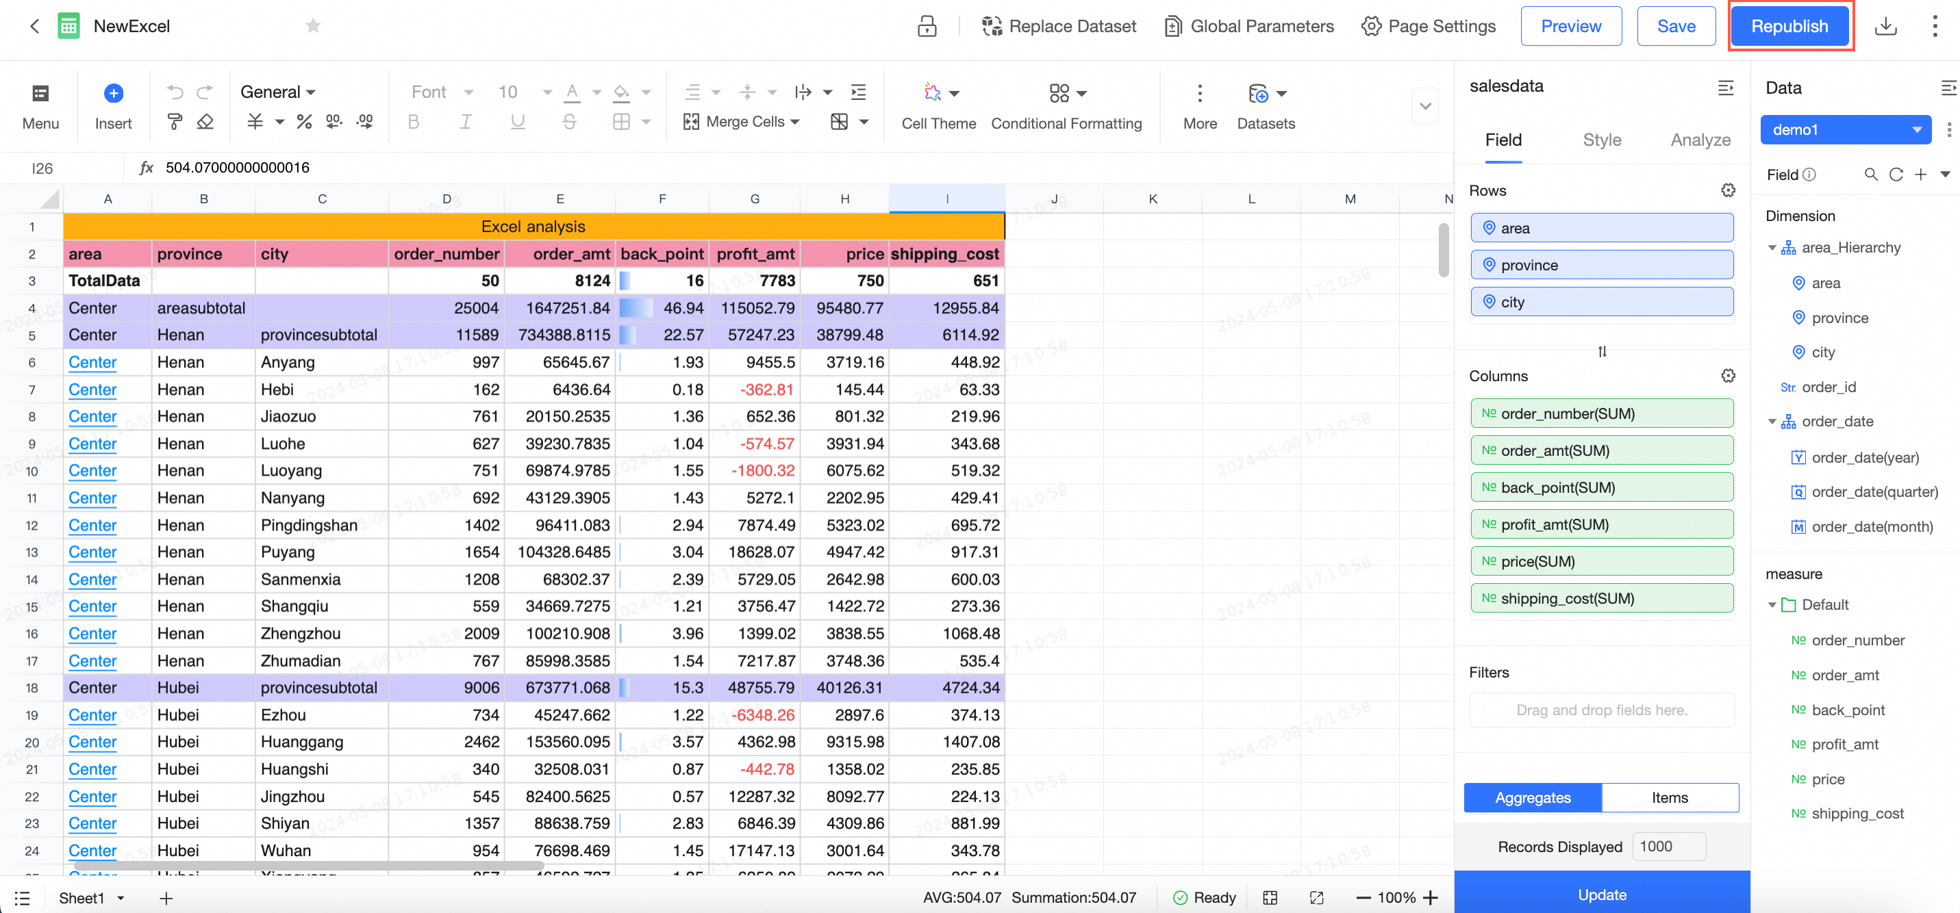The height and width of the screenshot is (913, 1960).
Task: Click the swap rows and columns icon
Action: [1602, 351]
